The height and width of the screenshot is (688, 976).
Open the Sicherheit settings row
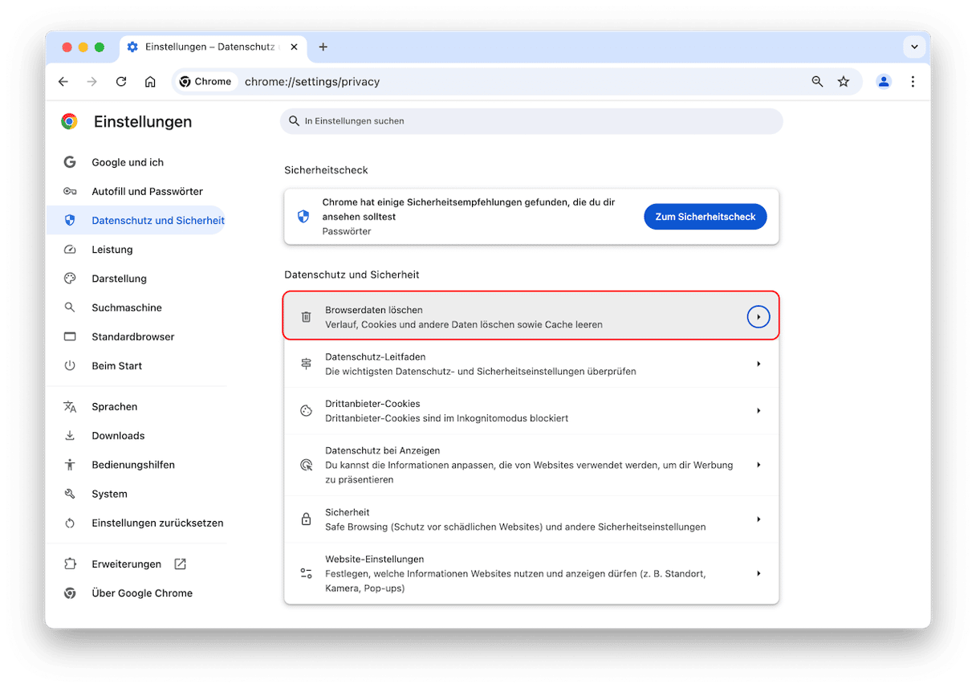[531, 519]
